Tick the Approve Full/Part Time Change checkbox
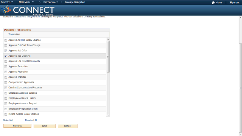Screen dimensions: 242x136 [6, 45]
